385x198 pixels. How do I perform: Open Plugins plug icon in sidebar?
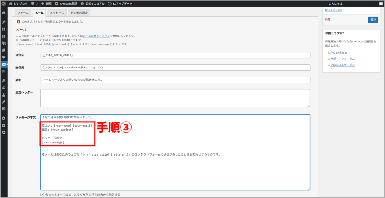4,88
